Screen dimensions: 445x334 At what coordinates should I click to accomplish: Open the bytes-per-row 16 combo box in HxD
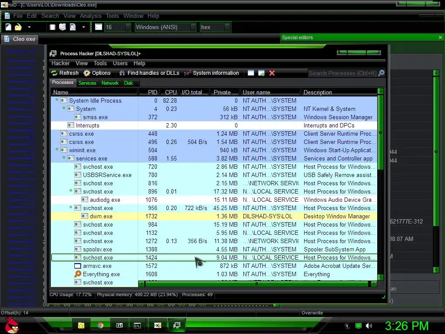pos(117,27)
